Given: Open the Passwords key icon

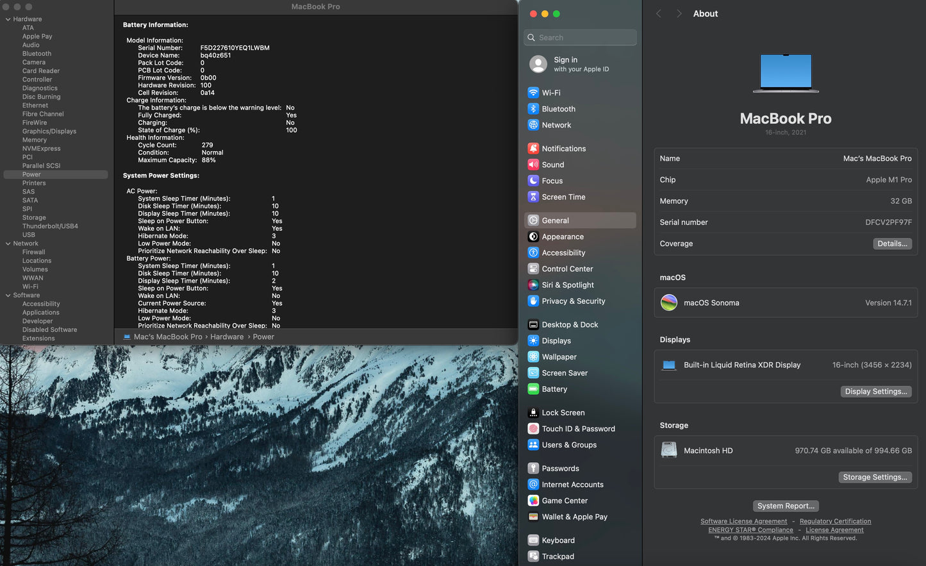Looking at the screenshot, I should click(x=533, y=468).
